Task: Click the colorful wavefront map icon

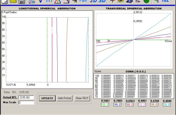Action: (121, 1)
